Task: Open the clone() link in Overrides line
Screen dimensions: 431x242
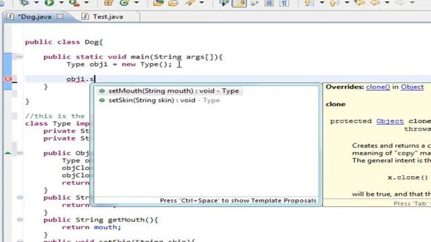Action: tap(378, 87)
